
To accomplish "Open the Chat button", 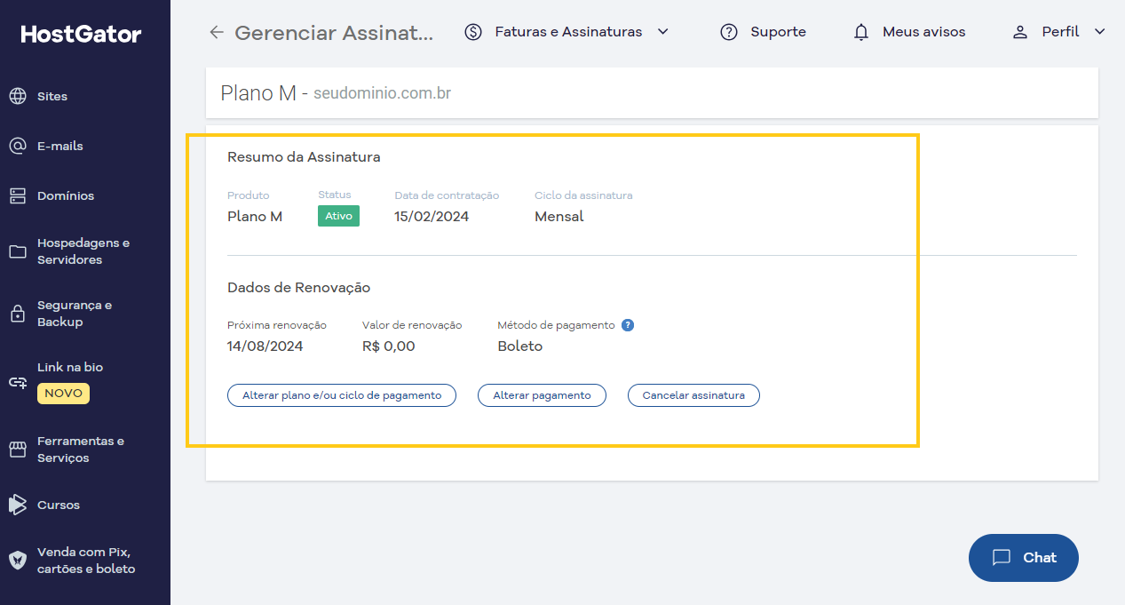I will click(x=1024, y=558).
